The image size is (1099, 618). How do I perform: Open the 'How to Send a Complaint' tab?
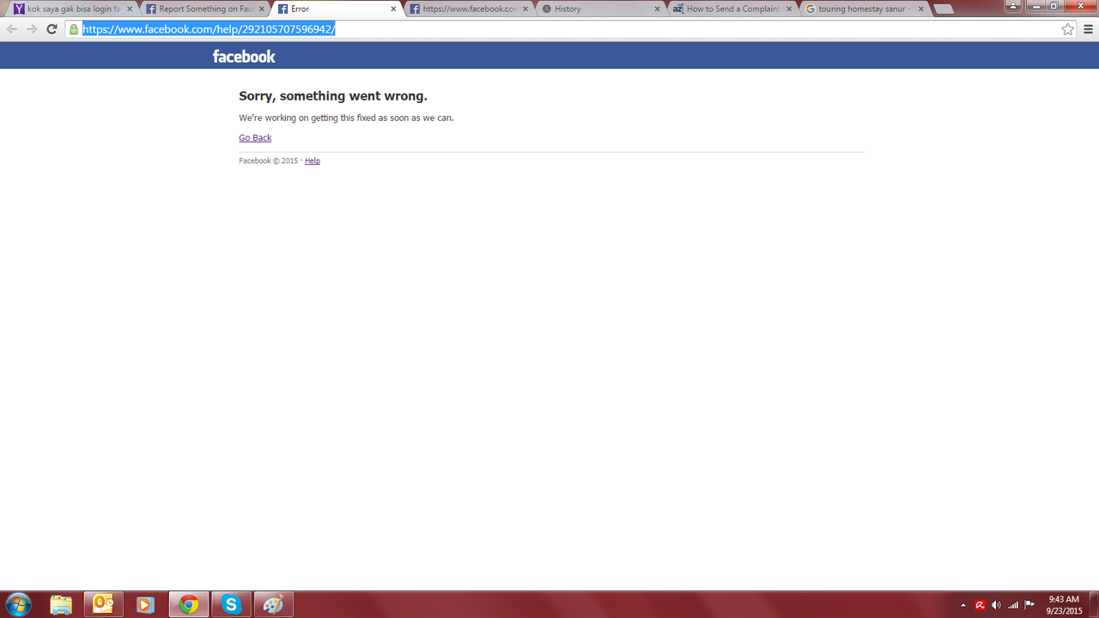[x=732, y=9]
